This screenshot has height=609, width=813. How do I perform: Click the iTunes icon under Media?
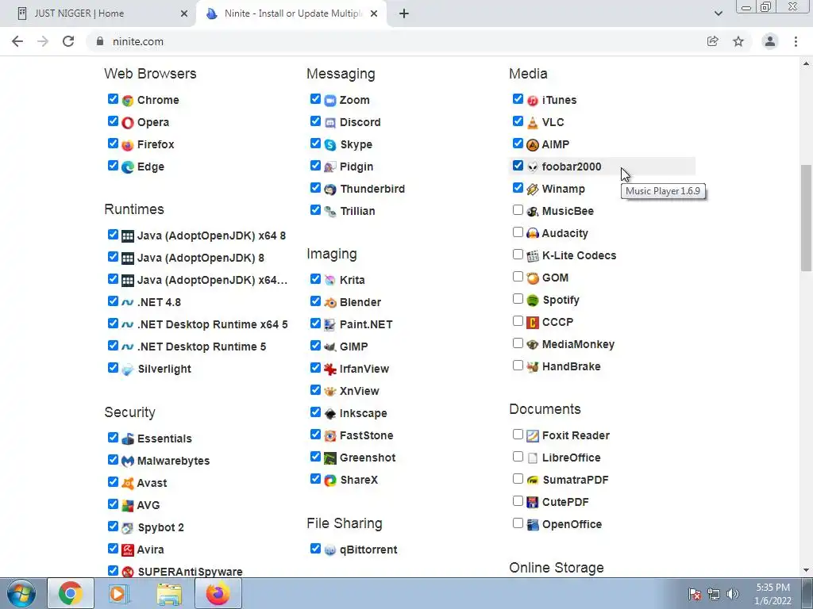pyautogui.click(x=533, y=101)
